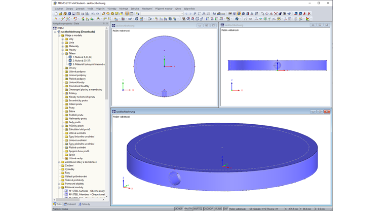
Task: Click the Print icon in toolbar
Action: point(83,14)
